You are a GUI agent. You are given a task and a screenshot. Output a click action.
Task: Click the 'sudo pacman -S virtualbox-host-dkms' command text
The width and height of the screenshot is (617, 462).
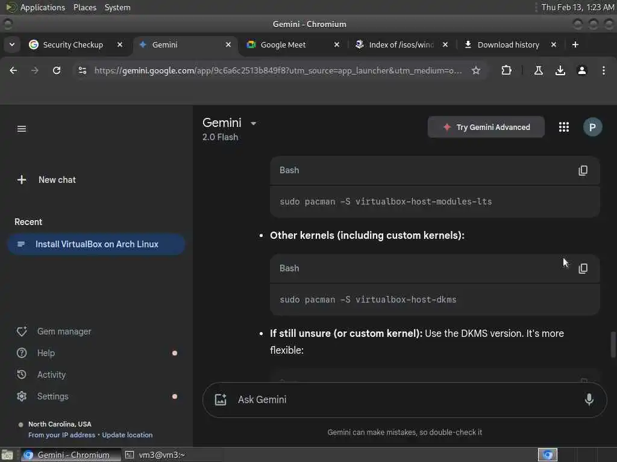(368, 300)
